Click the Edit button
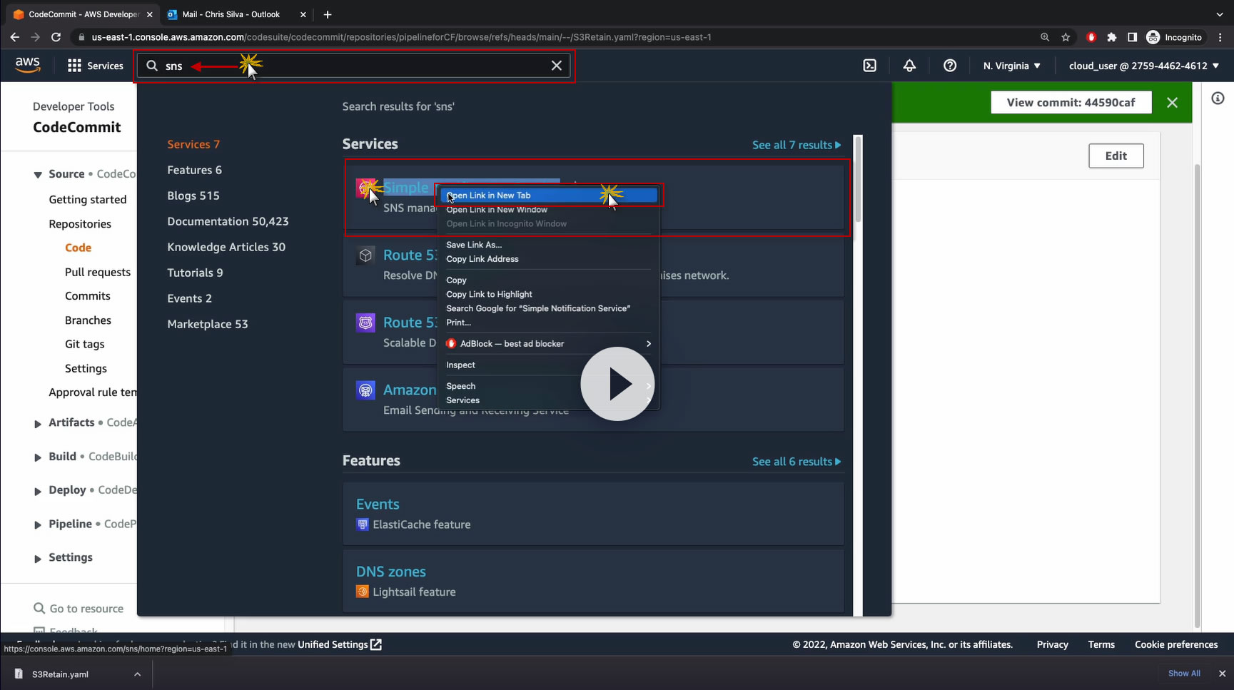The height and width of the screenshot is (690, 1234). (1116, 156)
